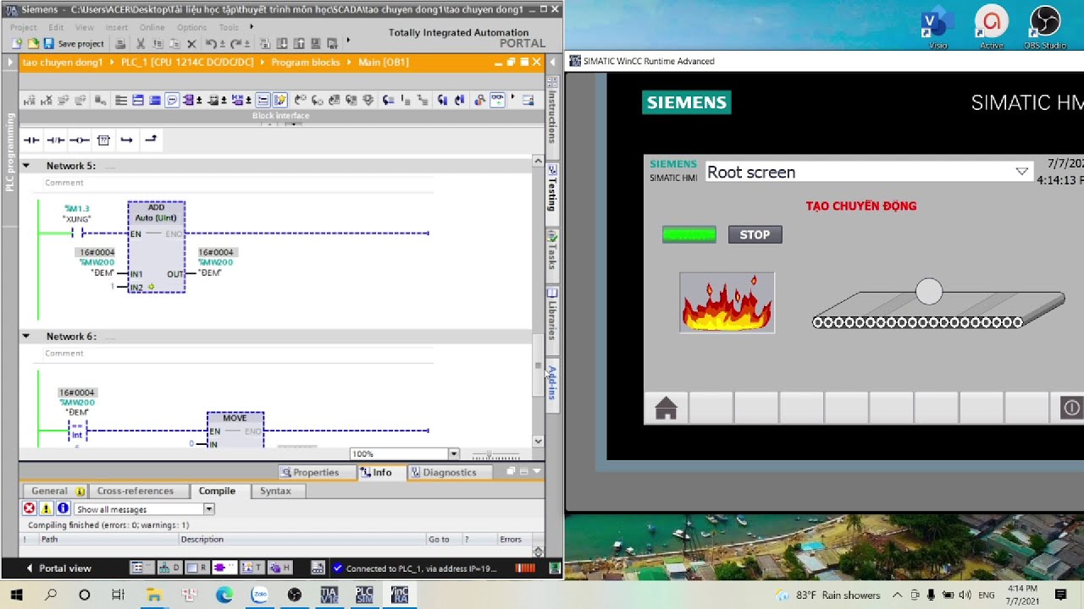This screenshot has height=609, width=1084.
Task: Click the fire image on HMI screen
Action: (727, 302)
